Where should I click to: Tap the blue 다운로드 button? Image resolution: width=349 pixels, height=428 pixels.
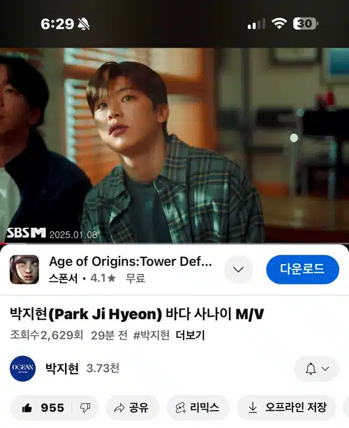(x=303, y=270)
